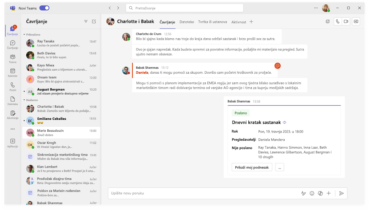The height and width of the screenshot is (211, 369).
Task: Switch to Tvrtka ili ustanova tab
Action: pos(212,22)
